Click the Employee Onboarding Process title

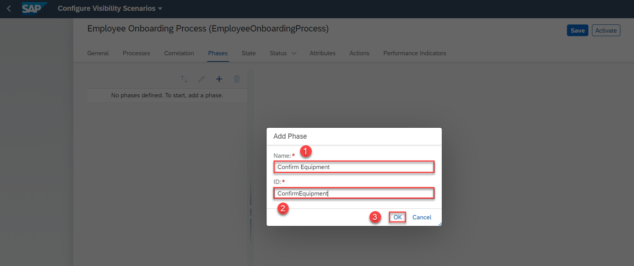[x=208, y=29]
